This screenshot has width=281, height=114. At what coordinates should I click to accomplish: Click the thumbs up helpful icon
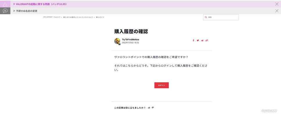(149, 108)
